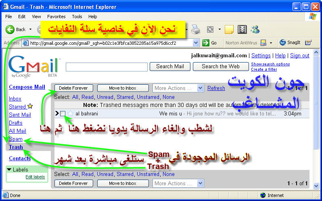Click the Print toolbar icon

click(195, 29)
